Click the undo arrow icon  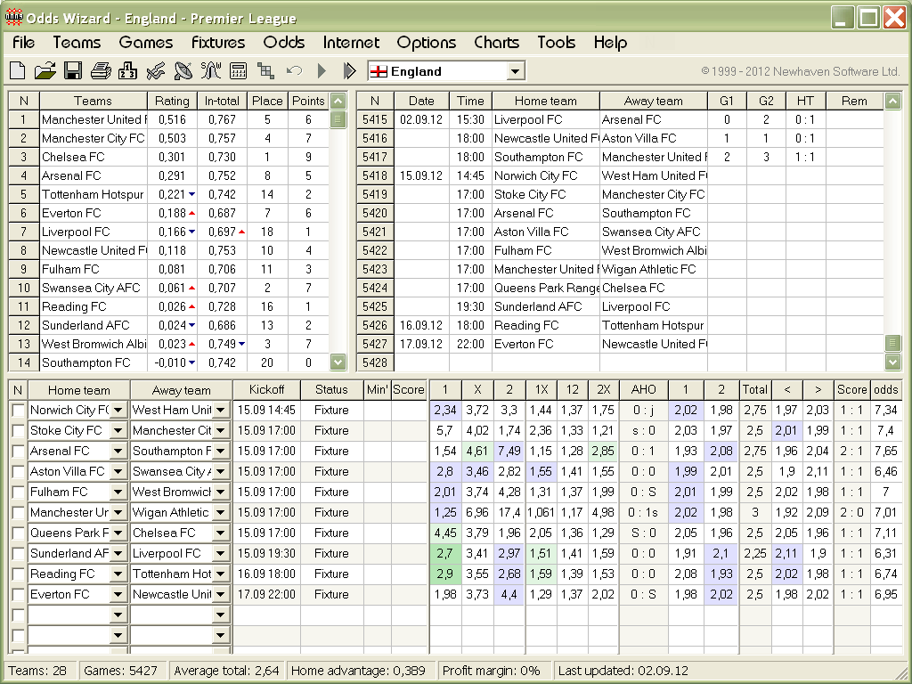pyautogui.click(x=294, y=71)
